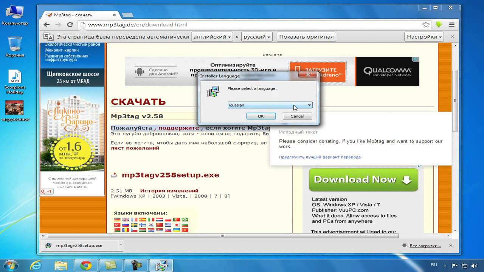Screen dimensions: 484x272
Task: Go back in Chrome browser
Action: point(47,25)
